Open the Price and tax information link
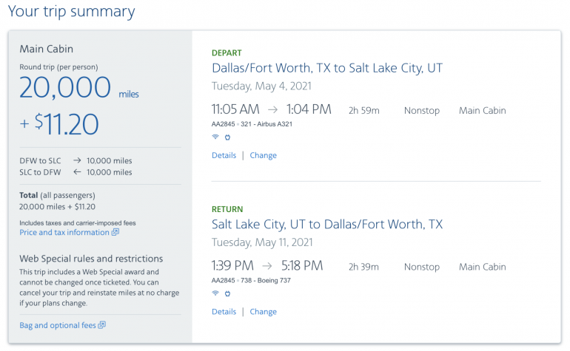 point(64,233)
